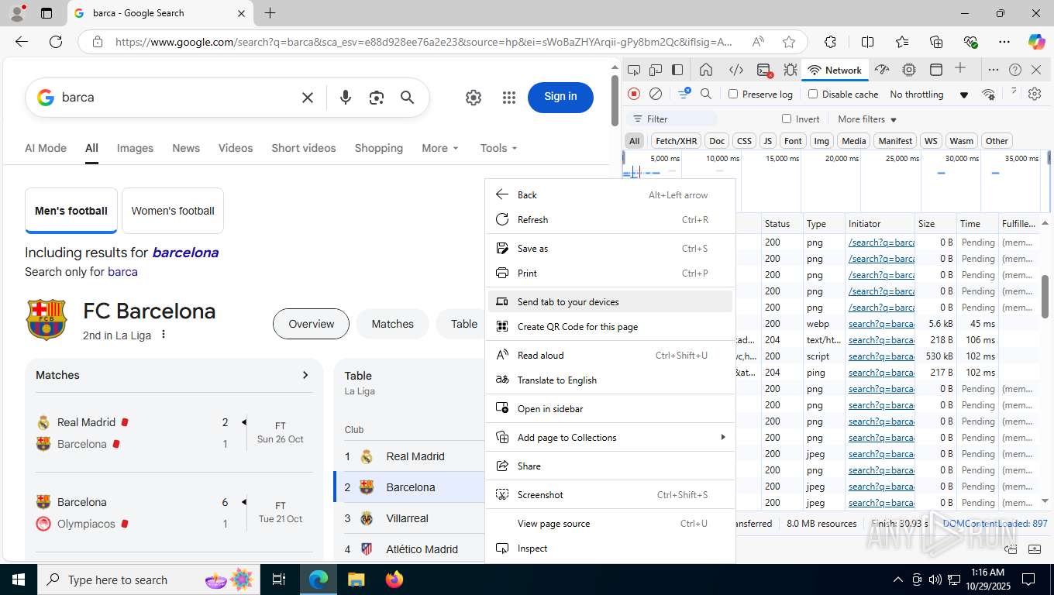This screenshot has width=1054, height=595.
Task: Open the DevTools help question icon
Action: tap(1015, 70)
